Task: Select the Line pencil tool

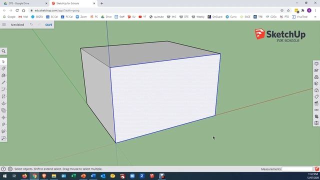Action: 3,82
